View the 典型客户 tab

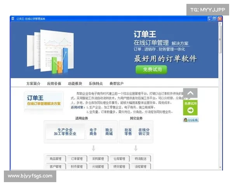coord(116,84)
